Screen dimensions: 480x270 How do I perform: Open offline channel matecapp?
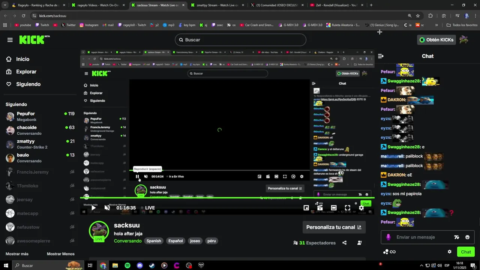[x=40, y=213]
